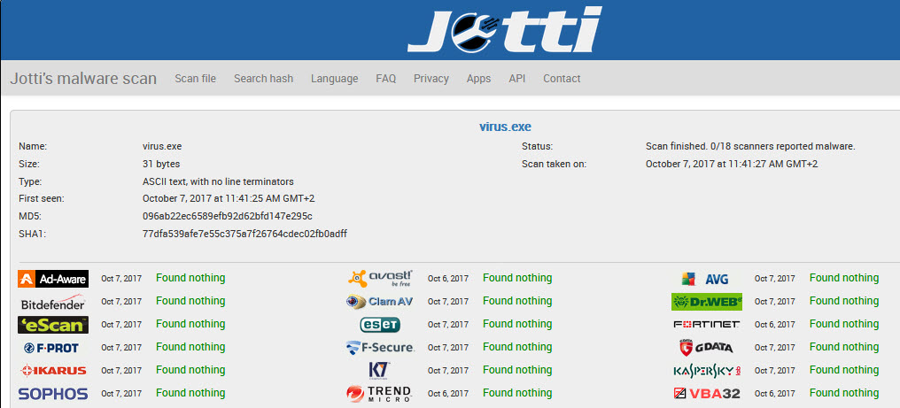Open the Search hash page
This screenshot has height=408, width=900.
263,79
